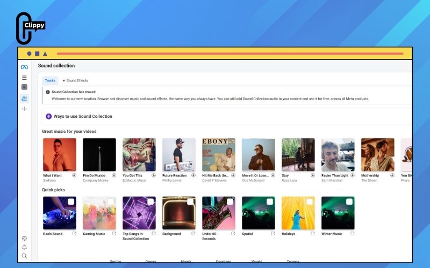The height and width of the screenshot is (268, 430).
Task: Switch to the Sound Effects tab
Action: (x=75, y=80)
